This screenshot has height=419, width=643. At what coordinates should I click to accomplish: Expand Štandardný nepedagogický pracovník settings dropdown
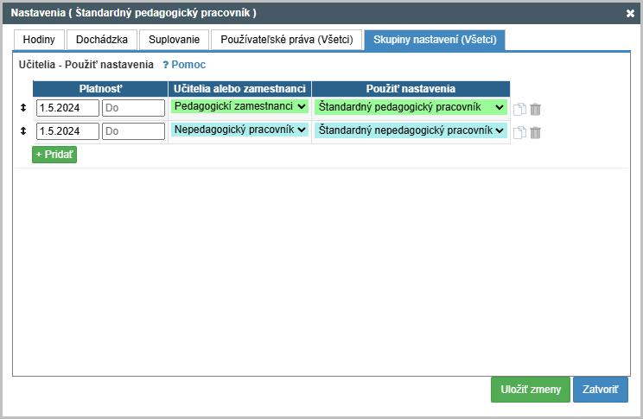411,130
